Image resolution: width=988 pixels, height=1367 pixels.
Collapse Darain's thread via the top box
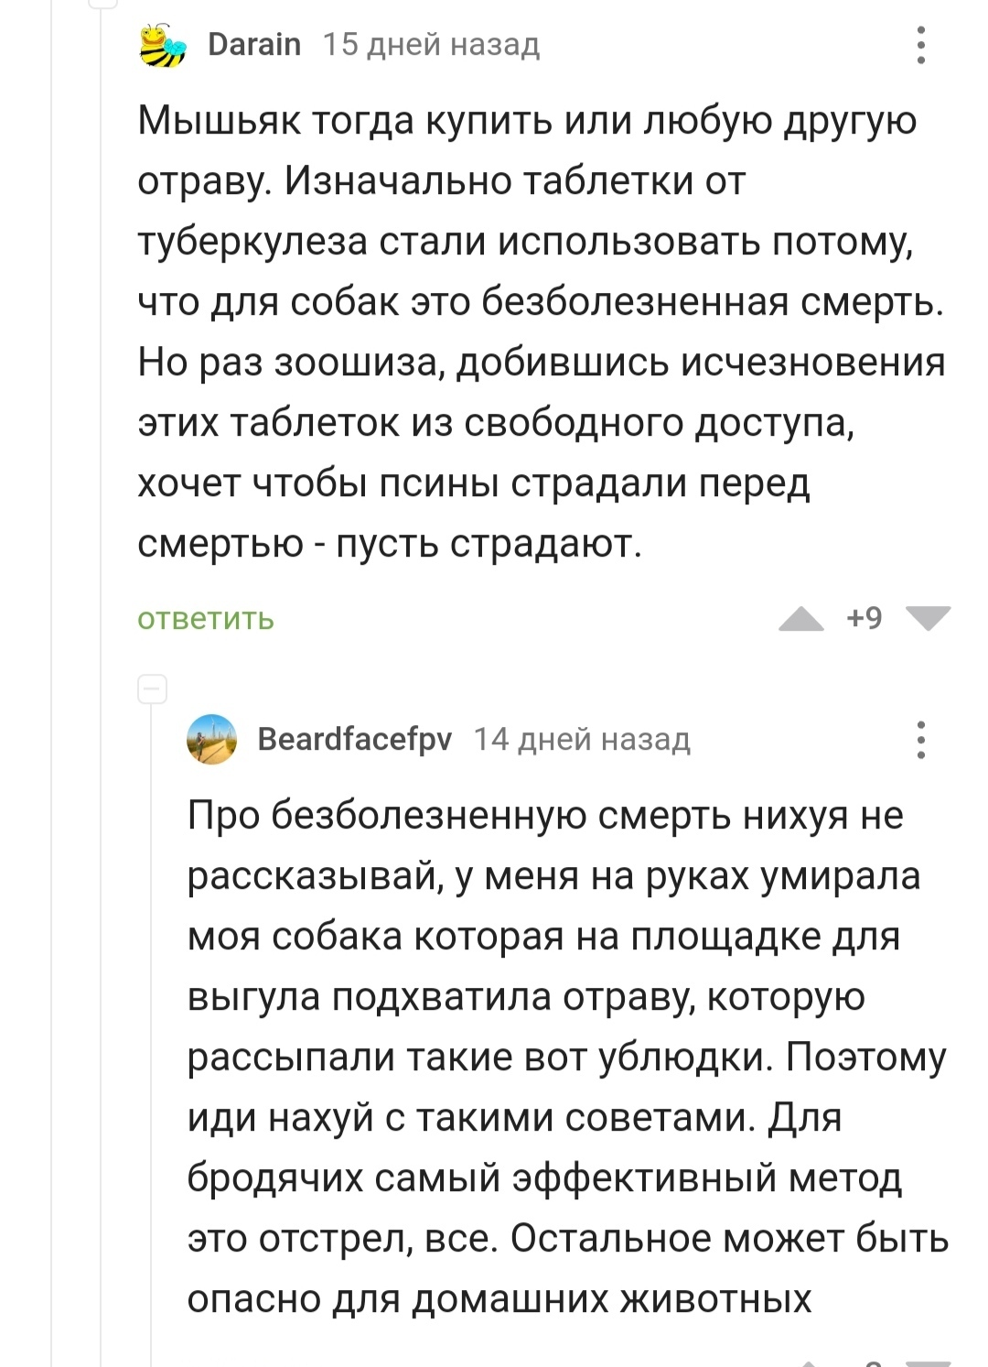[x=102, y=3]
